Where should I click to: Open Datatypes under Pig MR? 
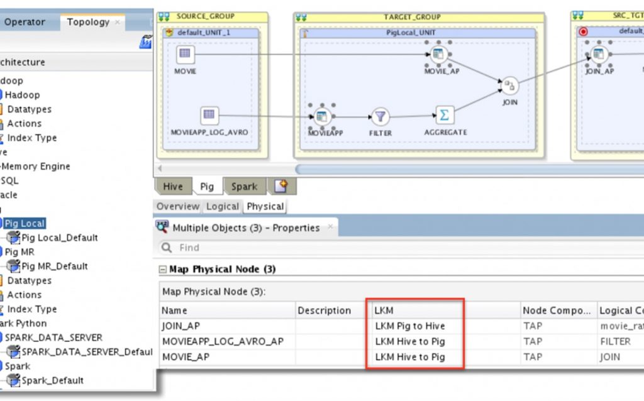click(29, 280)
